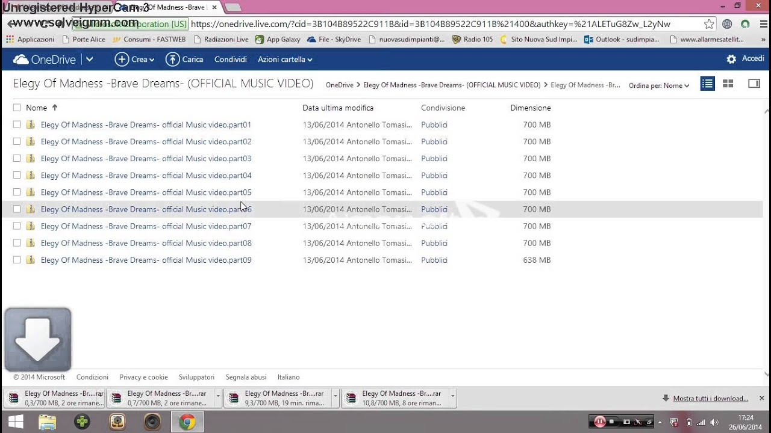Bookmark the page with star icon
The width and height of the screenshot is (771, 433).
tap(709, 24)
